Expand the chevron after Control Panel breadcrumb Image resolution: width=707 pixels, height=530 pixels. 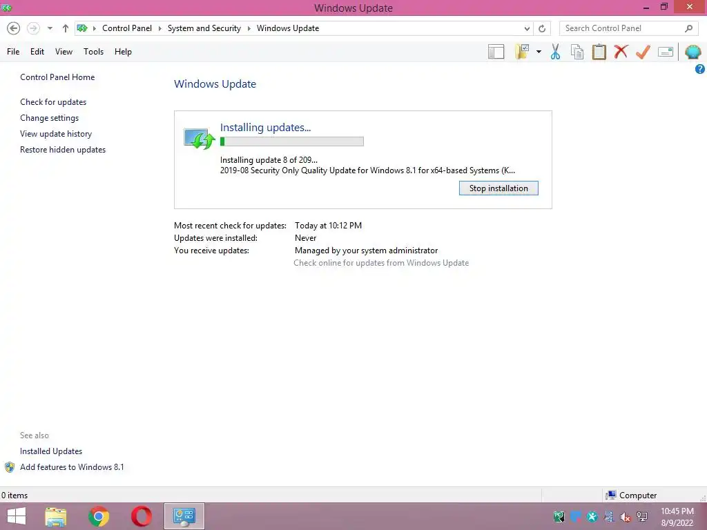tap(159, 28)
